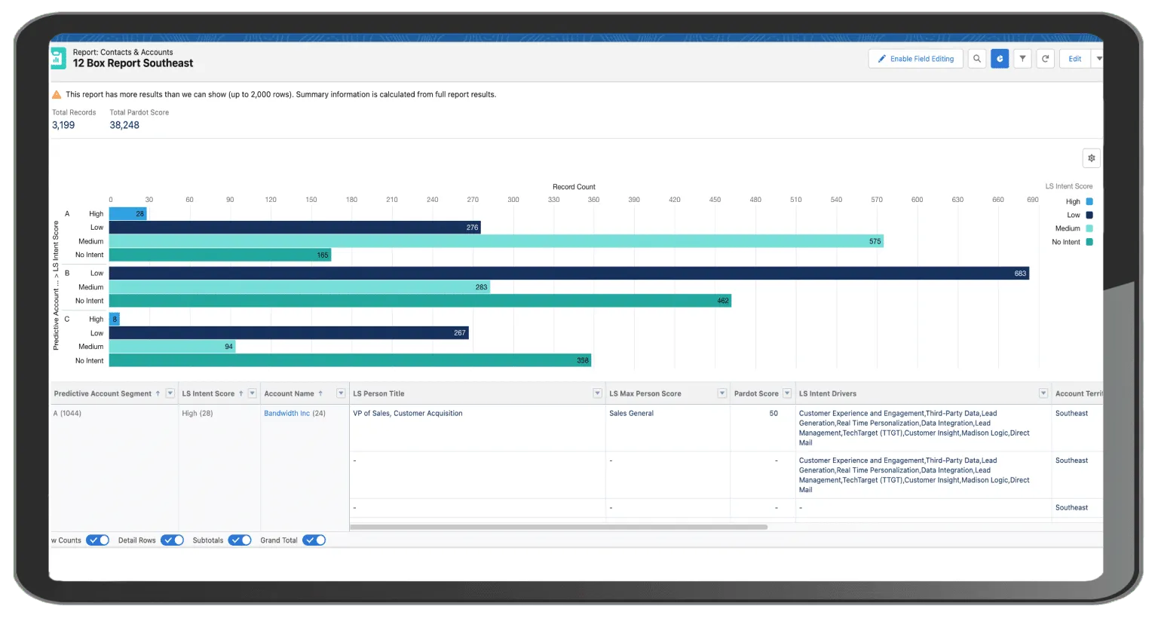
Task: Select segment B Medium bar showing 283
Action: (x=299, y=287)
